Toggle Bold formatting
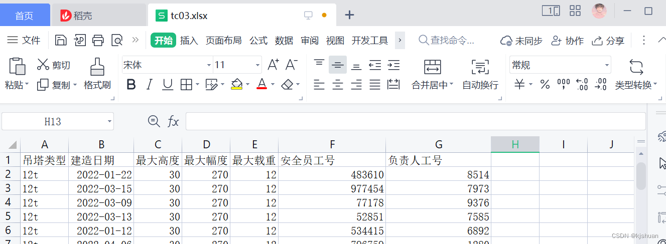Viewport: 666px width, 244px height. [x=131, y=84]
